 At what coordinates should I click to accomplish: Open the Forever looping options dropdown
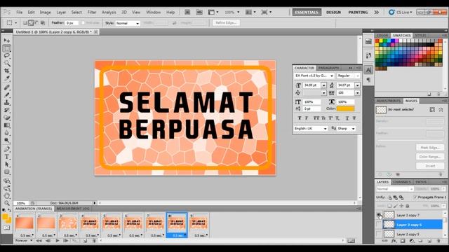click(x=24, y=241)
